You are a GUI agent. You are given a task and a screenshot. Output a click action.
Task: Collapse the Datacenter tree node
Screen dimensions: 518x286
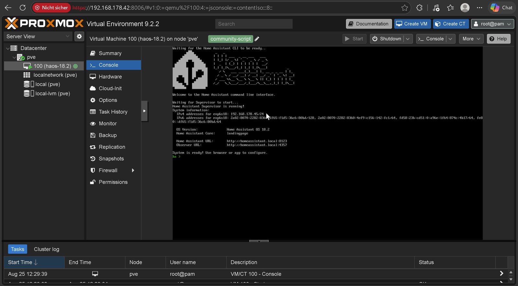pos(7,48)
